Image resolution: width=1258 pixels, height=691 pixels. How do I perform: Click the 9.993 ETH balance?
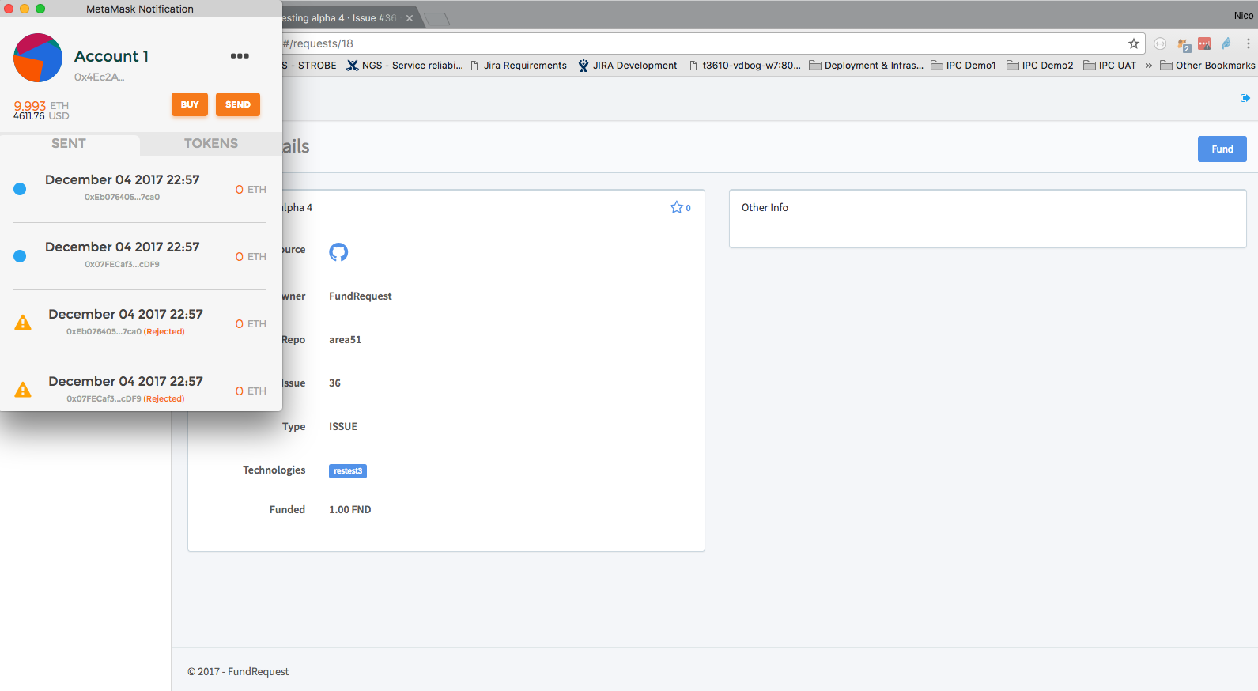pyautogui.click(x=41, y=105)
